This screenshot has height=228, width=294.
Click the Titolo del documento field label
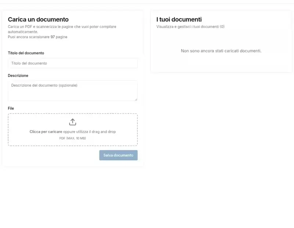(25, 53)
